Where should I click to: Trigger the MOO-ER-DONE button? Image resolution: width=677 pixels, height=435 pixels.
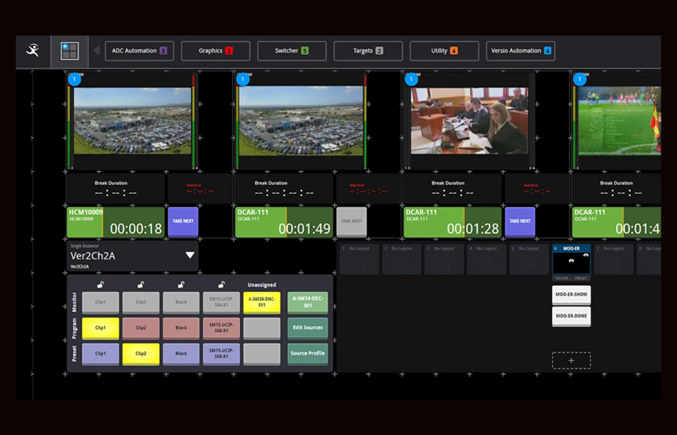(572, 317)
